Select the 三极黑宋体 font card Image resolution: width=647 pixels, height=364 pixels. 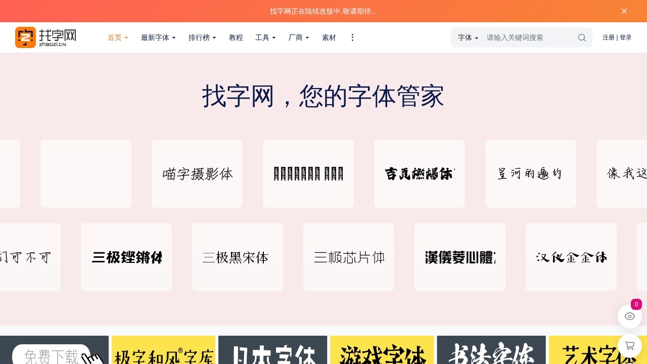click(x=237, y=257)
